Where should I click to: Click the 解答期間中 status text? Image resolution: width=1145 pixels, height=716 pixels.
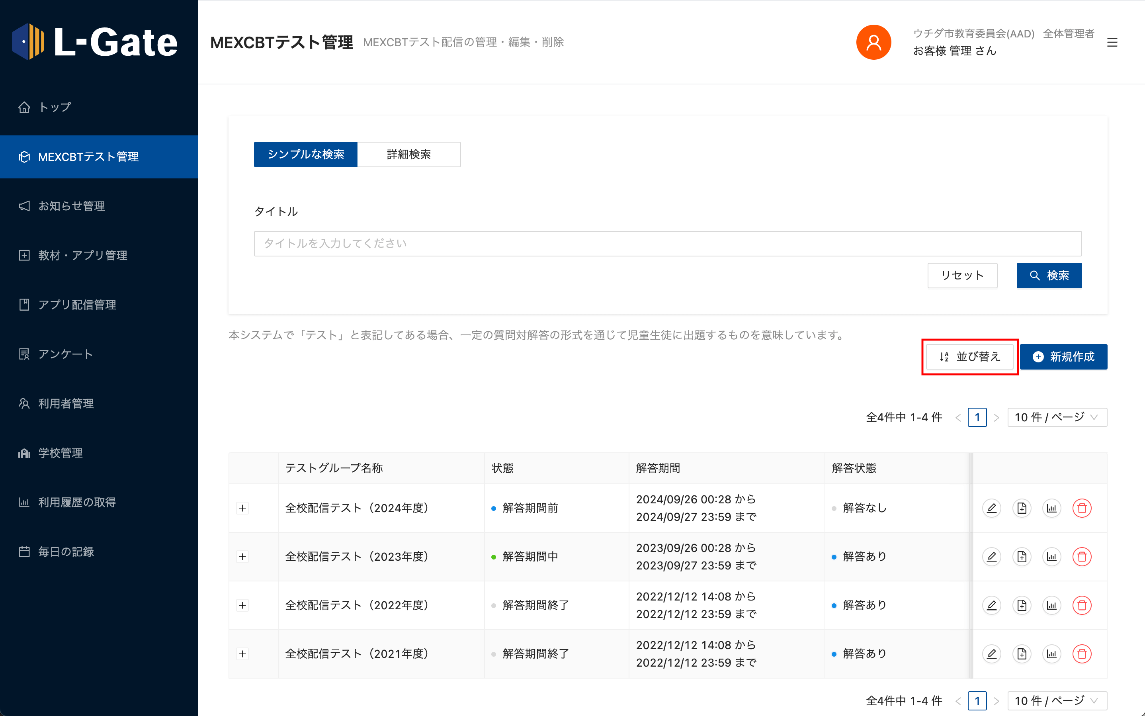point(530,557)
